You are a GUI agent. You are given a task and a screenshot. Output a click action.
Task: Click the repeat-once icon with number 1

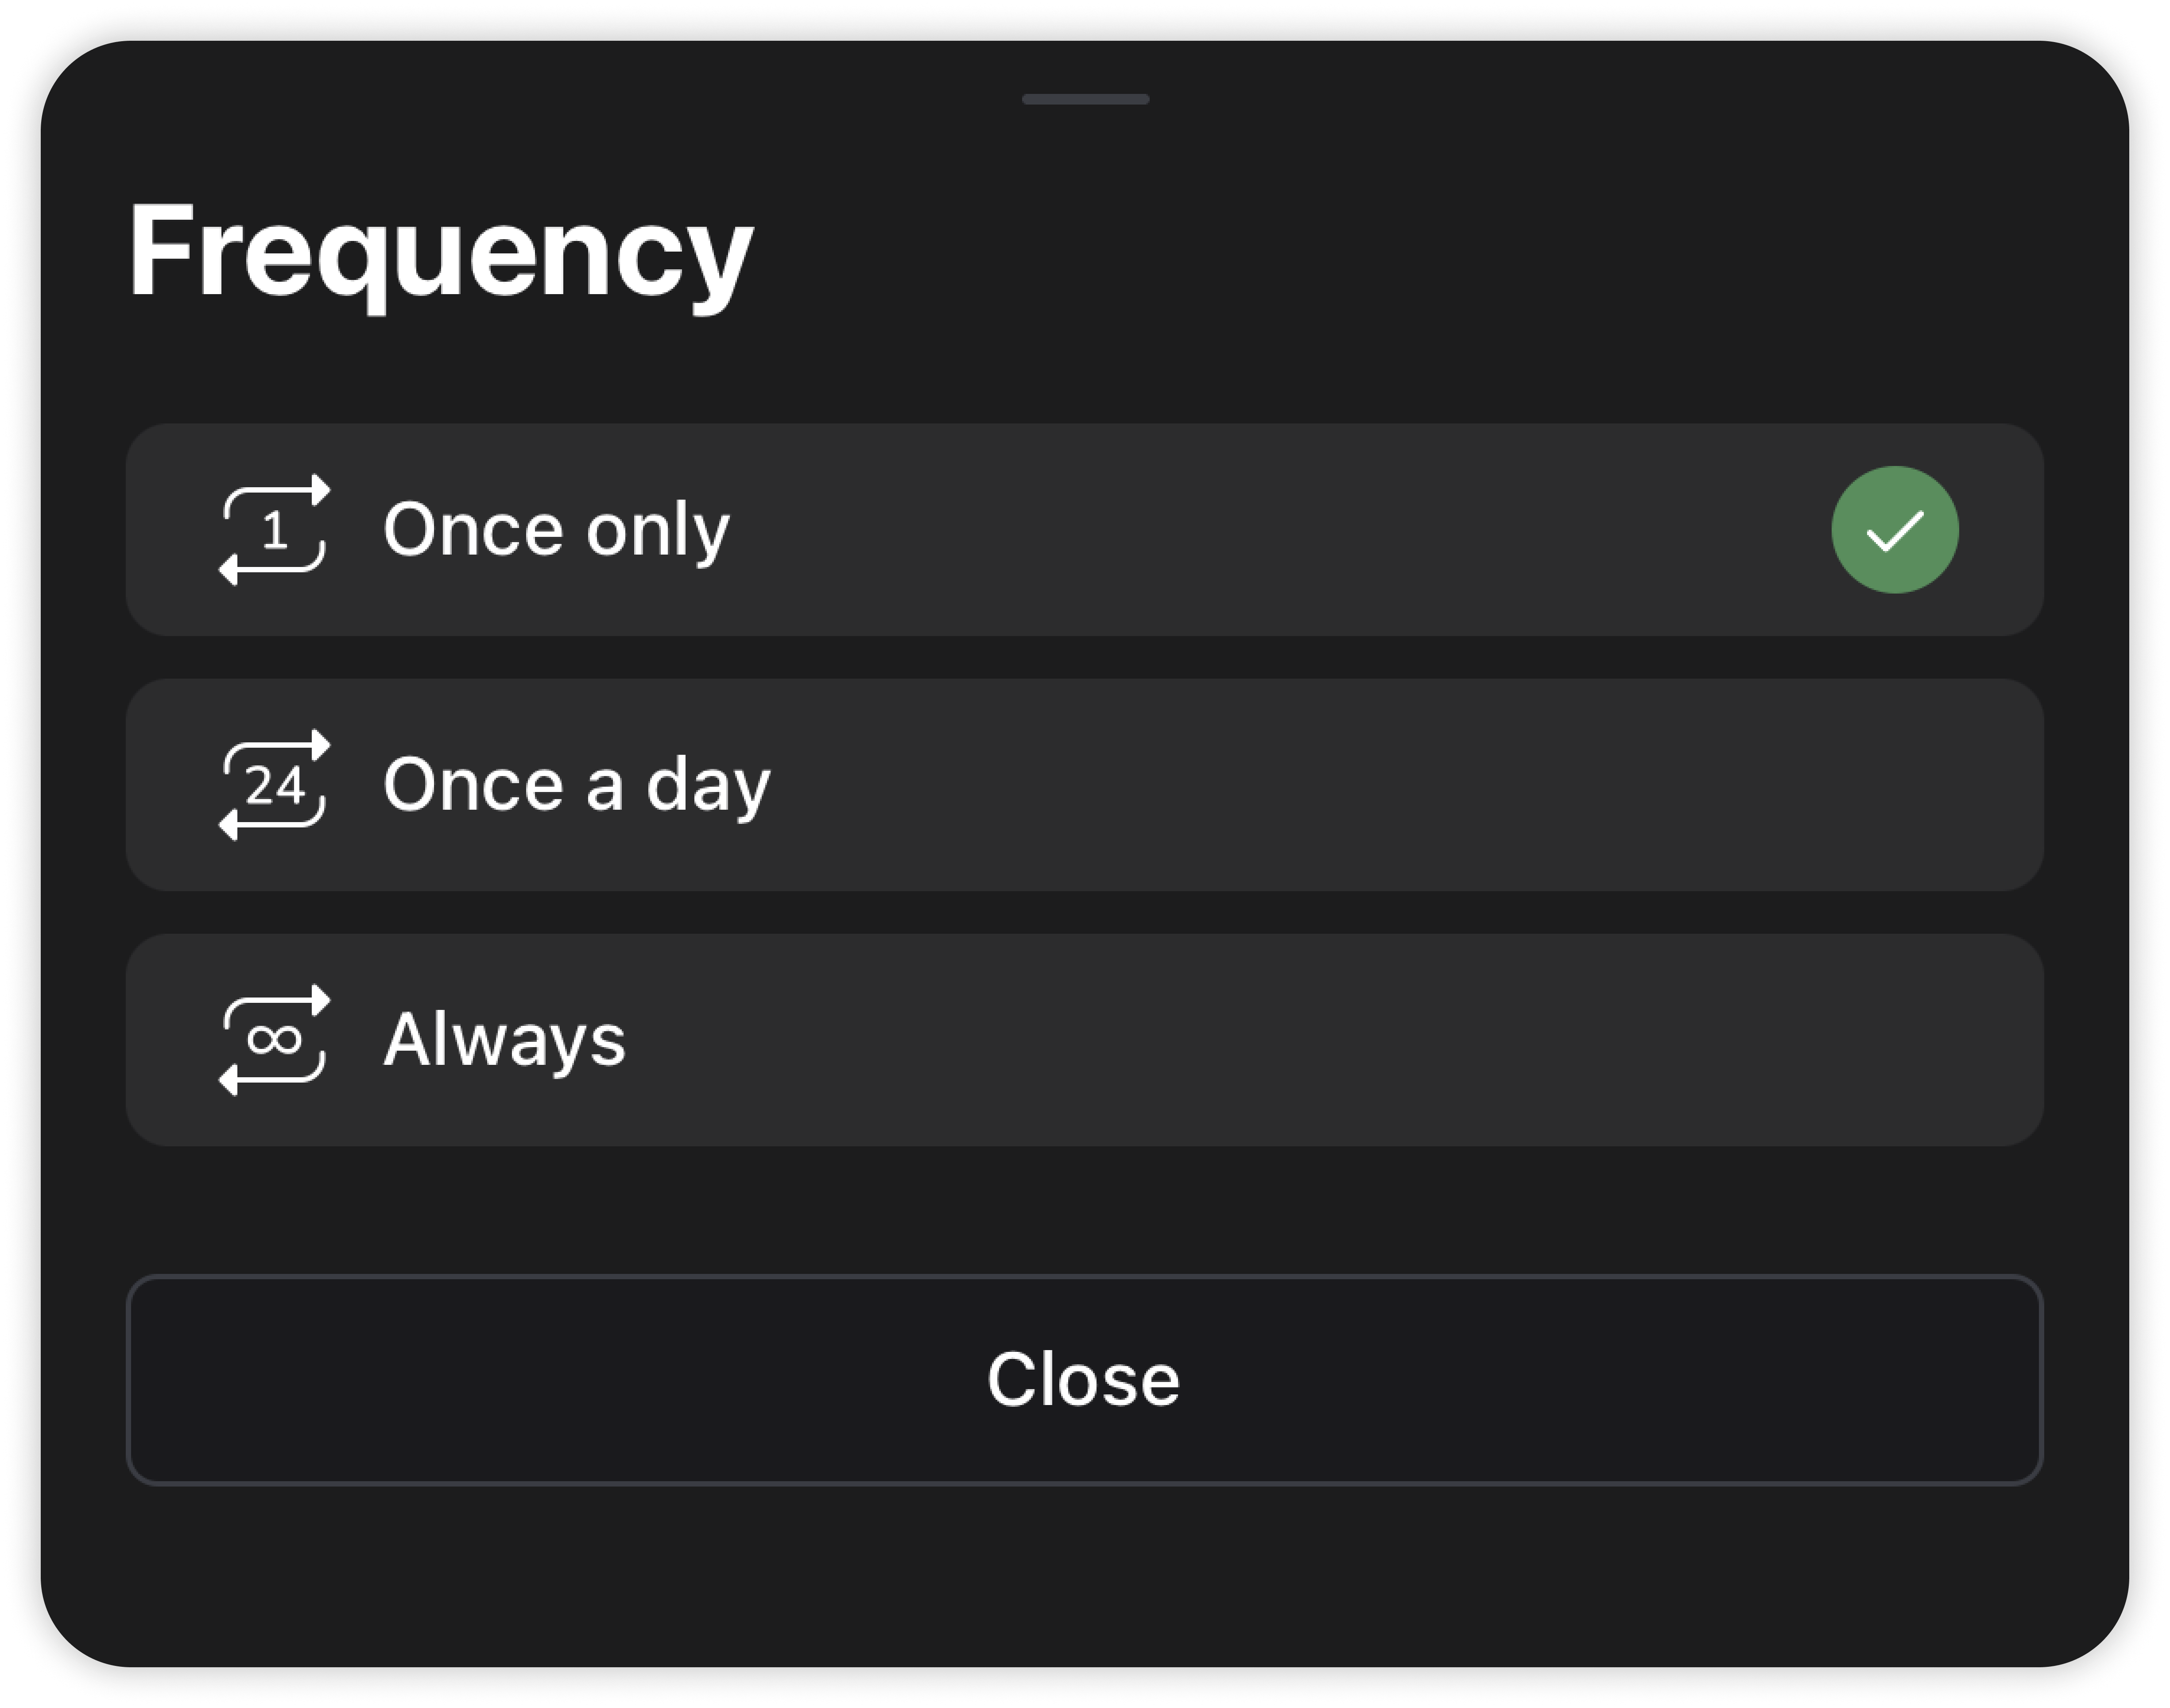[273, 530]
